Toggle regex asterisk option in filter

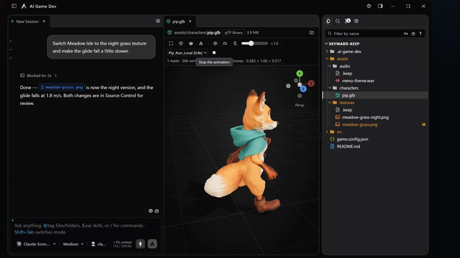(421, 34)
